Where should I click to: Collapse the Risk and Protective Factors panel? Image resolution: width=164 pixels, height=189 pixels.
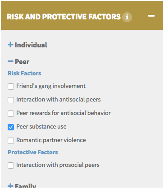point(151,16)
